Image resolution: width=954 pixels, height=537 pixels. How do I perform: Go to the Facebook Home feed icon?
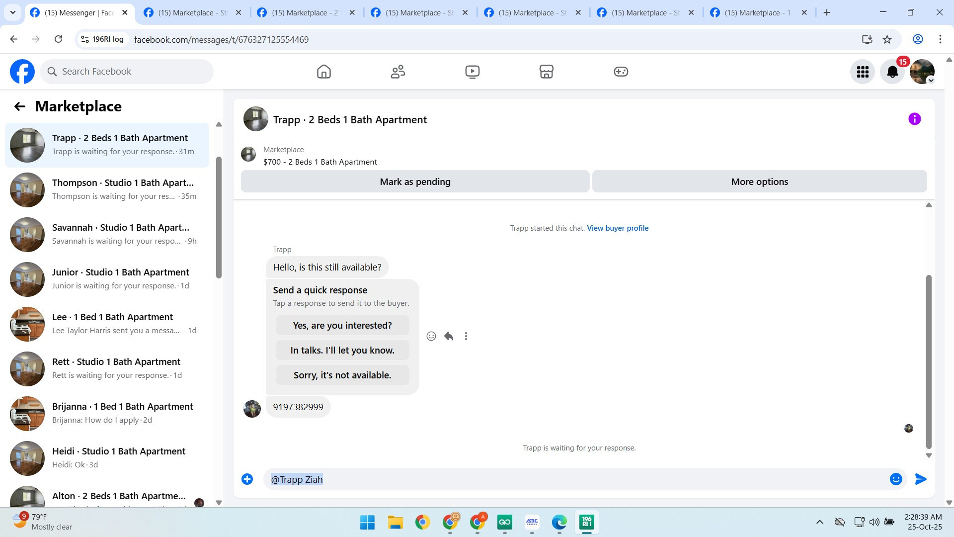pos(324,72)
